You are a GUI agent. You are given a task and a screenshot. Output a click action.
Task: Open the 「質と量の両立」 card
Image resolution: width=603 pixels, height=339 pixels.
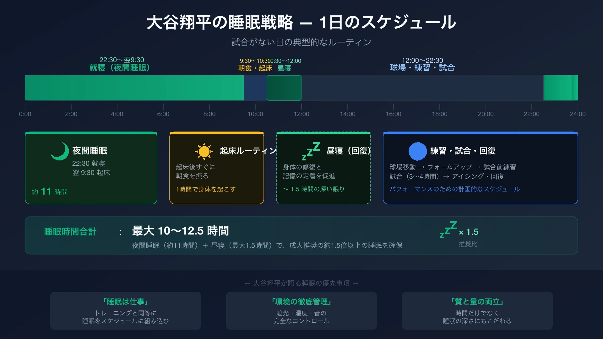click(x=477, y=311)
